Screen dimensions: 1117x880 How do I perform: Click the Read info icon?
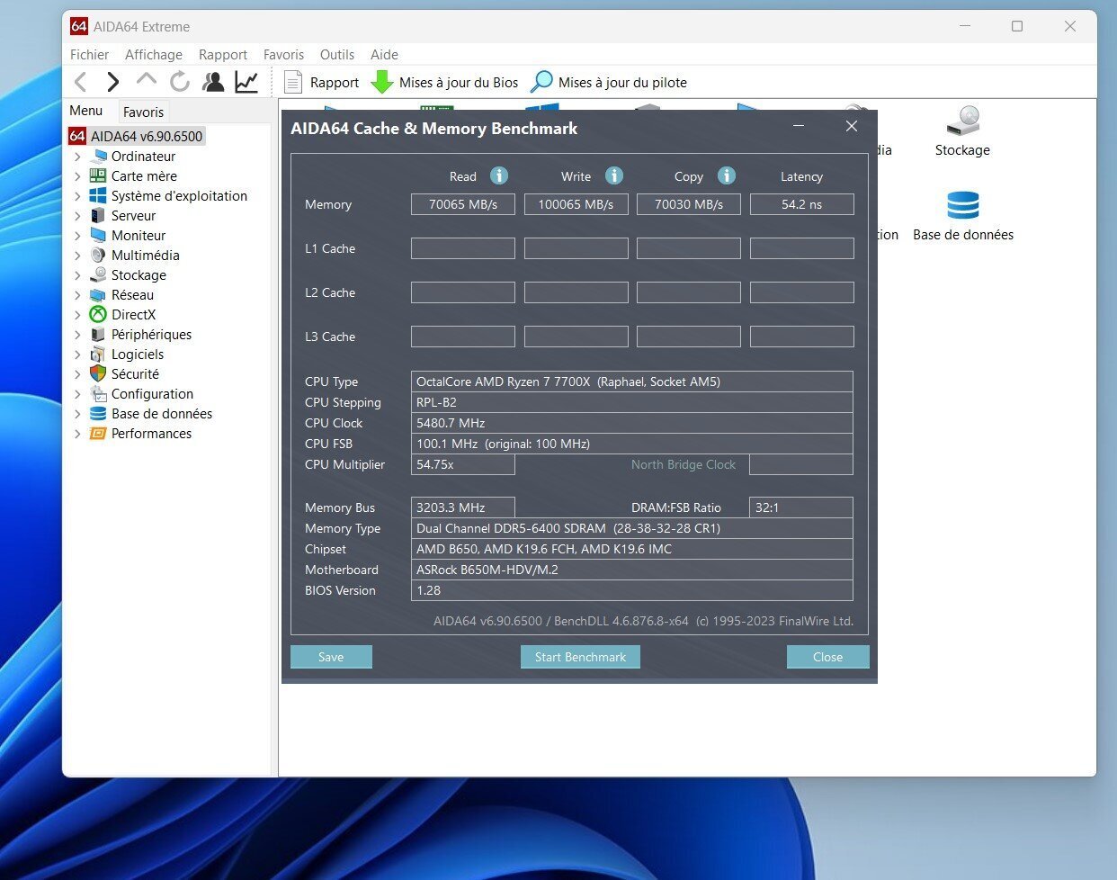coord(499,175)
